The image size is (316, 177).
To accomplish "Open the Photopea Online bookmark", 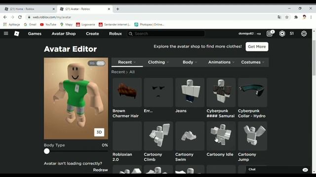I will click(x=149, y=25).
